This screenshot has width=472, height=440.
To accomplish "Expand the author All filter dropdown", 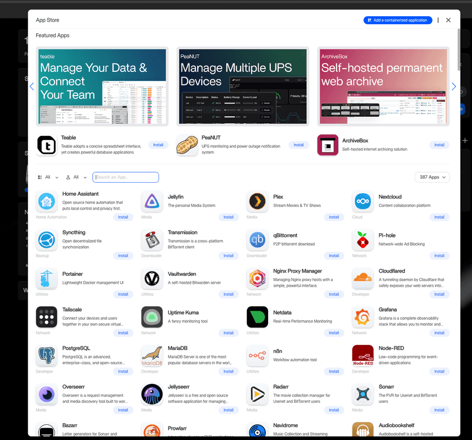I will point(76,177).
